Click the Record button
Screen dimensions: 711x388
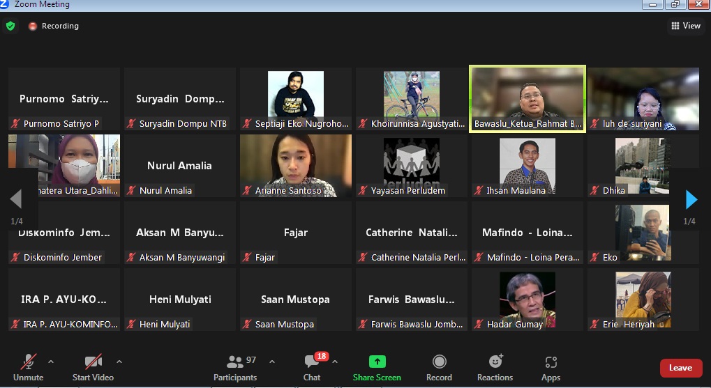coord(439,367)
